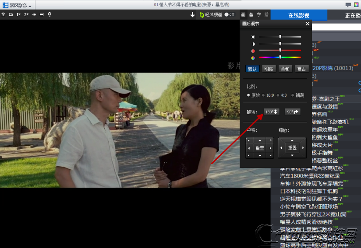The height and width of the screenshot is (248, 361).
Task: Click the lightbulb icon in toolbar
Action: [x=50, y=14]
